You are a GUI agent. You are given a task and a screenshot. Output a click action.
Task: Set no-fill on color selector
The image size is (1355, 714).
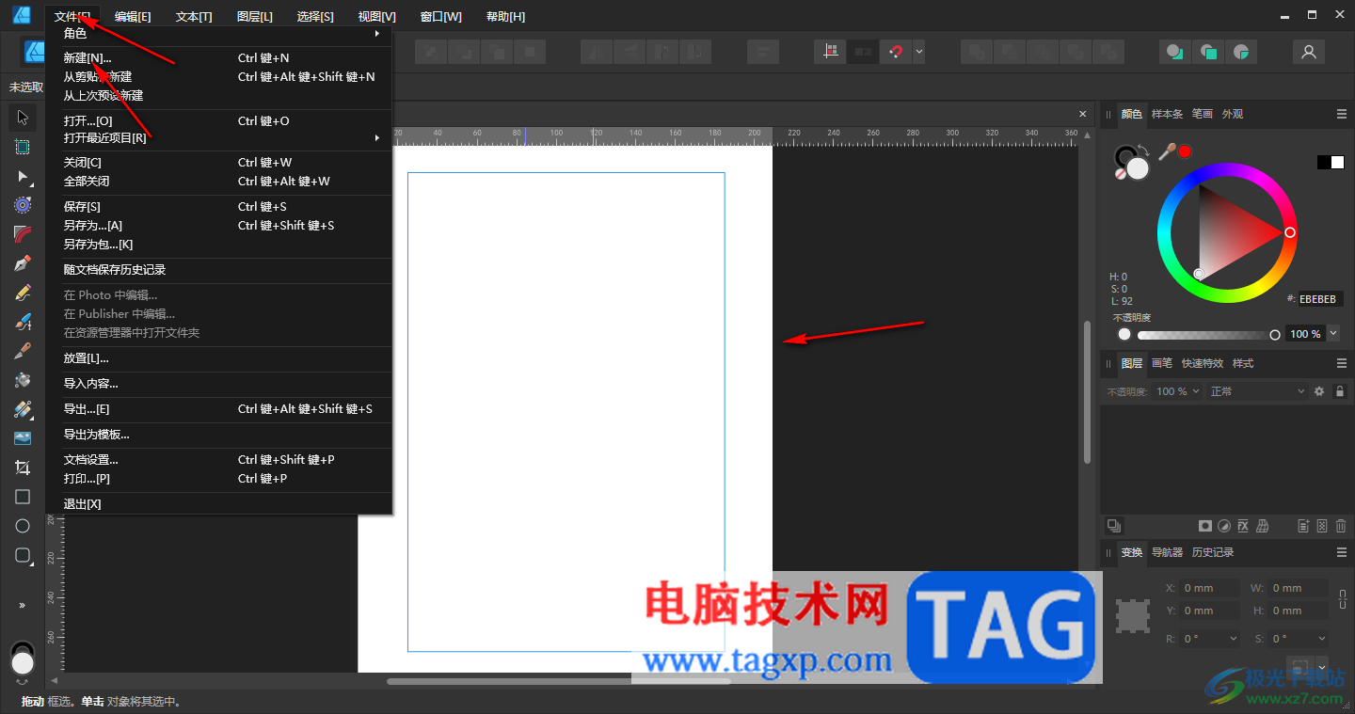1121,174
